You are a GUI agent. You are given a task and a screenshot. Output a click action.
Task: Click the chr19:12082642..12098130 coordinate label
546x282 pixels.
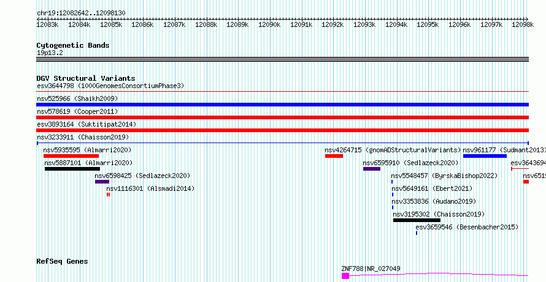[x=81, y=13]
